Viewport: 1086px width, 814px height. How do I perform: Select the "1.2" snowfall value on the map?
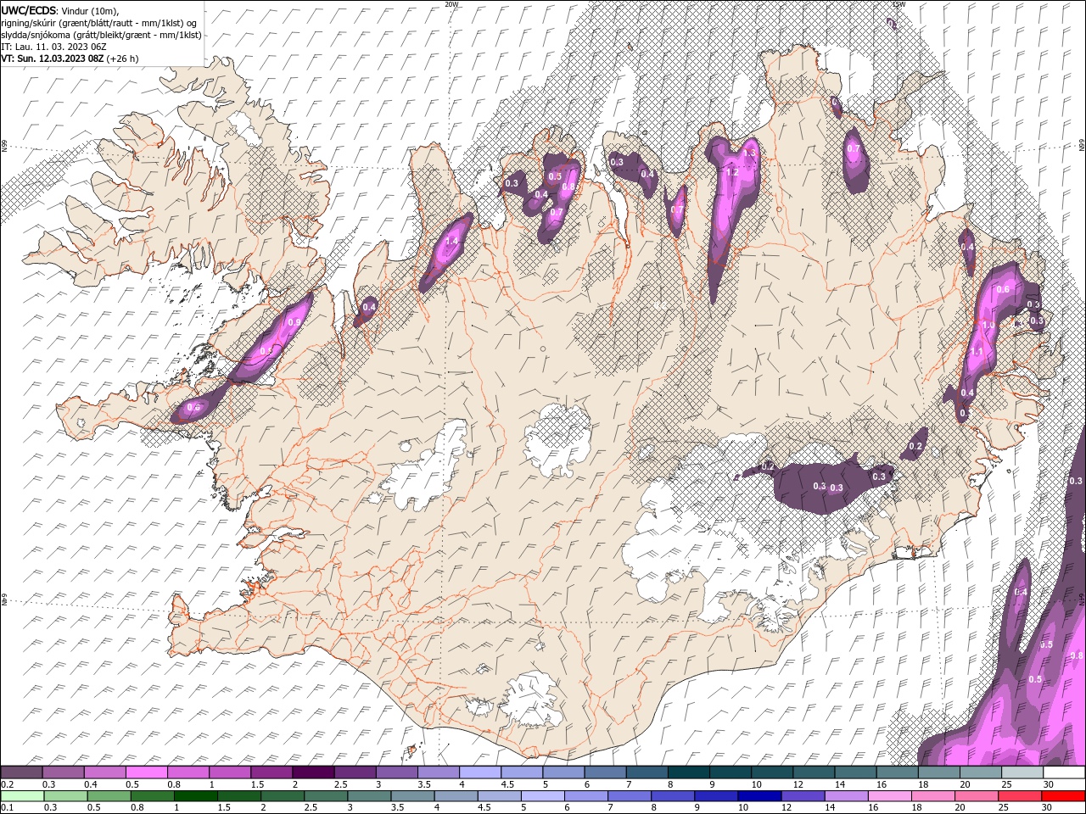tap(733, 172)
